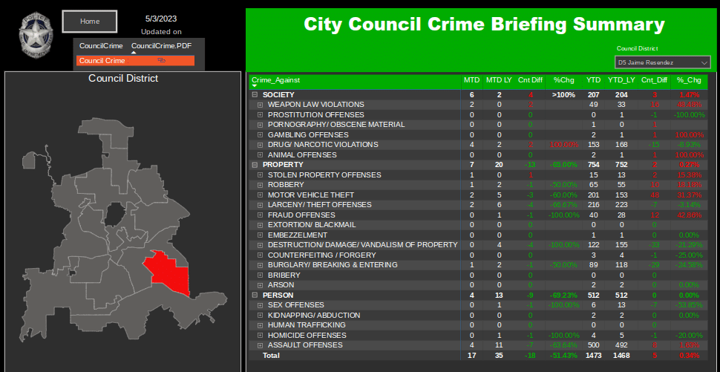Viewport: 720px width, 372px height.
Task: Open the Council District dropdown
Action: [x=662, y=63]
